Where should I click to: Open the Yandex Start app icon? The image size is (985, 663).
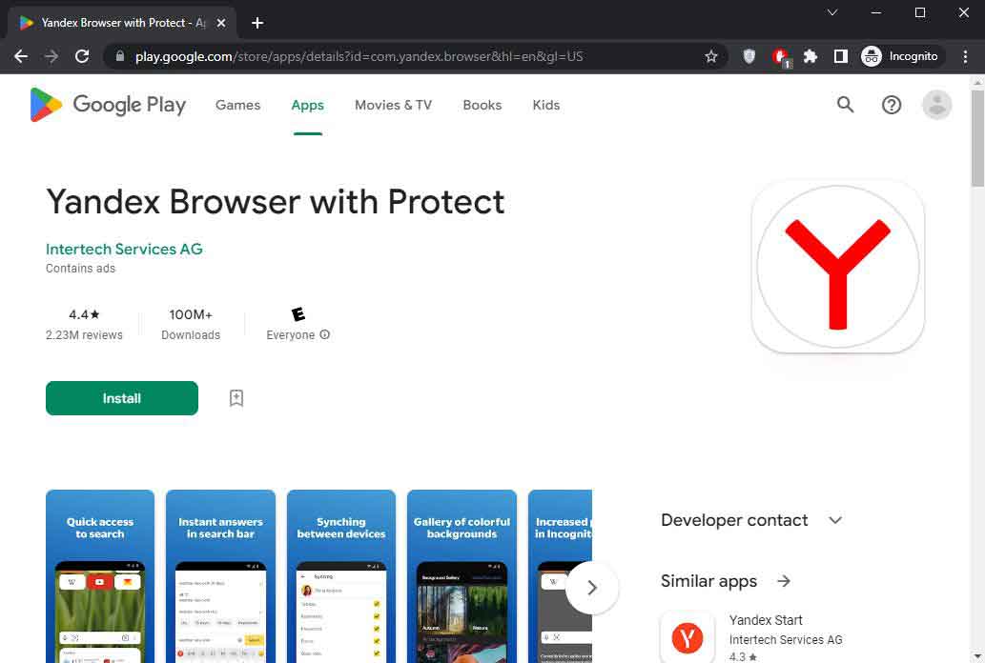[687, 637]
